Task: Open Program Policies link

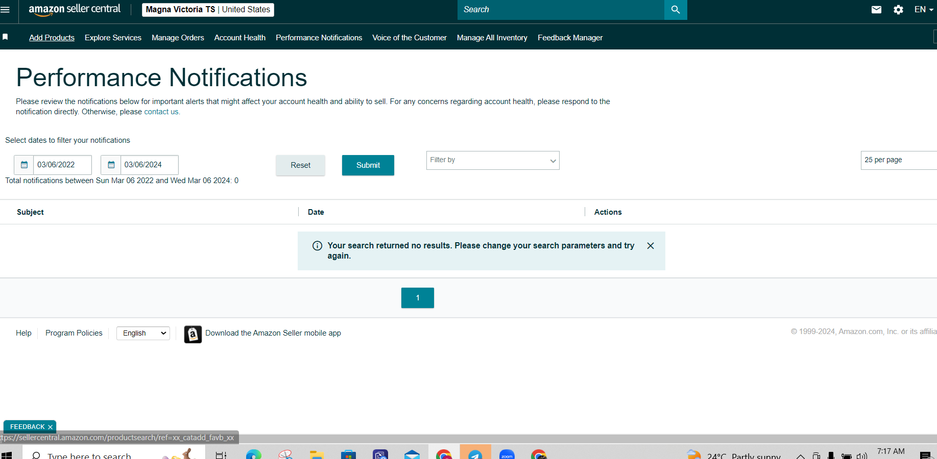Action: pyautogui.click(x=74, y=333)
